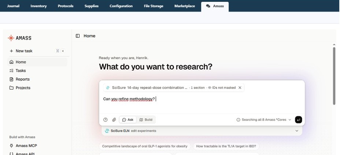The width and height of the screenshot is (340, 155).
Task: Pick the TL1A target in IBD suggestion
Action: point(226,146)
